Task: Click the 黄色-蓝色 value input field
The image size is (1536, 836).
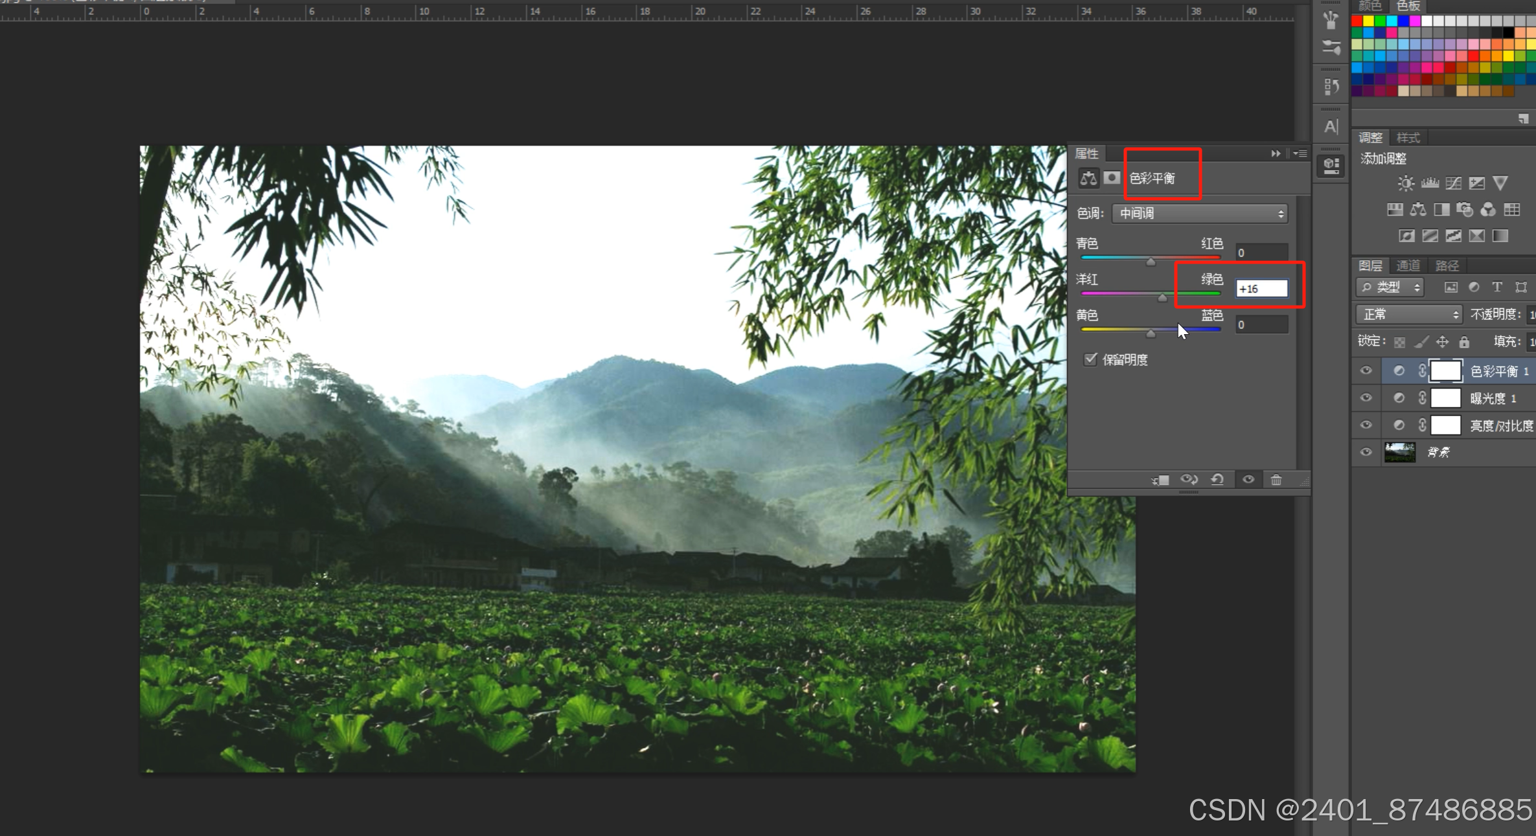Action: [1261, 325]
